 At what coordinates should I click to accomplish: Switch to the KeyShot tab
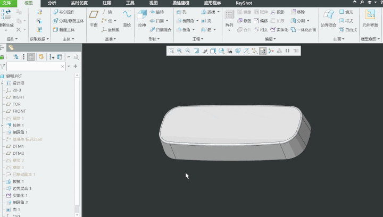[244, 3]
